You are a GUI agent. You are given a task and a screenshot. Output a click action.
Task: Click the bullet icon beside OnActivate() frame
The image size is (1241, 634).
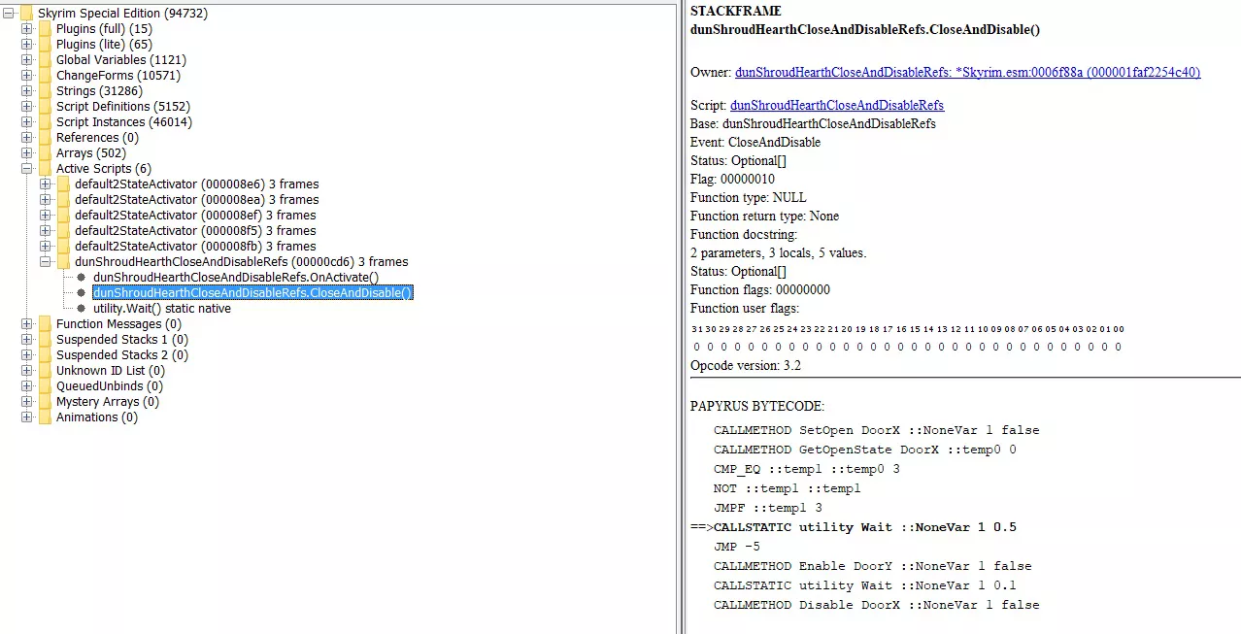pyautogui.click(x=82, y=278)
